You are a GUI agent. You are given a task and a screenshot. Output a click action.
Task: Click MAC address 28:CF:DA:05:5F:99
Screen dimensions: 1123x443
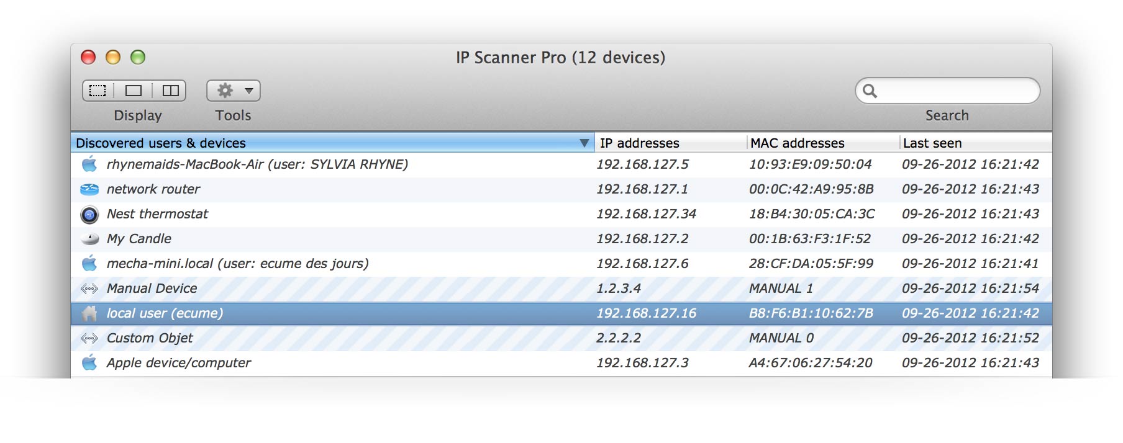click(811, 264)
